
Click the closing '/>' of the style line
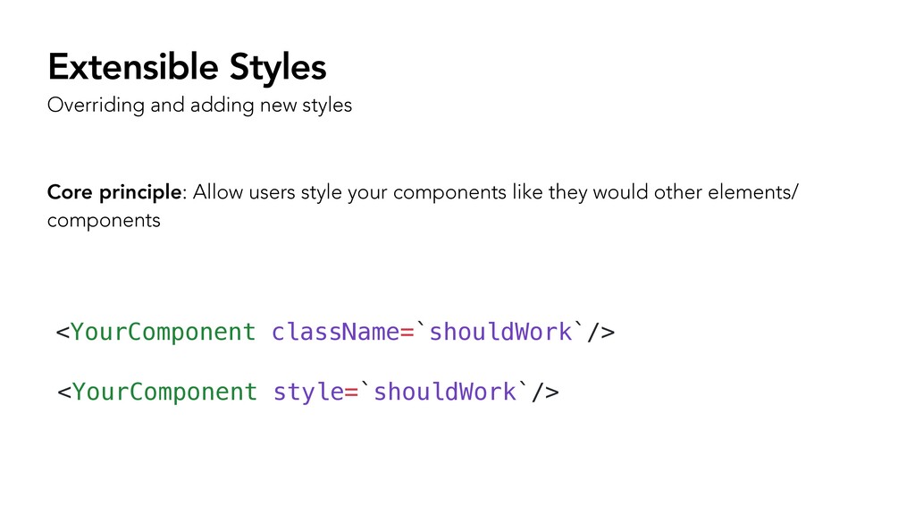545,393
